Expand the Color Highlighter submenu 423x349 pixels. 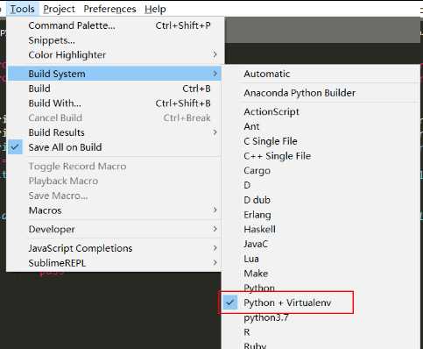click(114, 54)
